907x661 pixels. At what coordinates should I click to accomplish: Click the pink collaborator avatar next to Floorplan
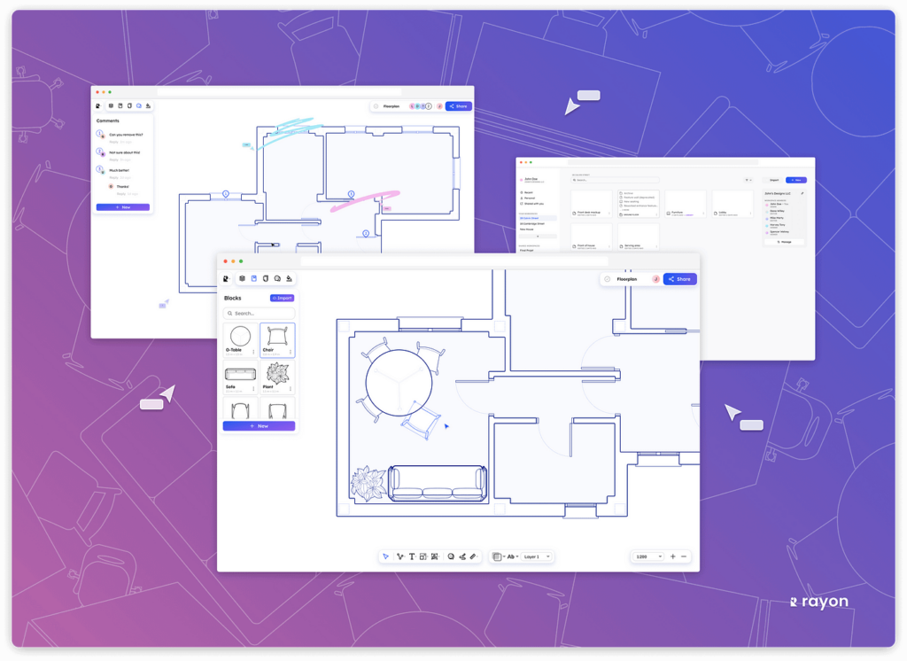(x=655, y=278)
